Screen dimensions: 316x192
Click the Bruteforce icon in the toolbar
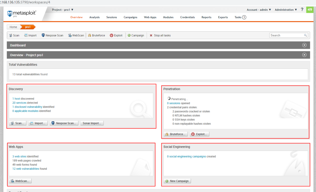tap(90, 35)
